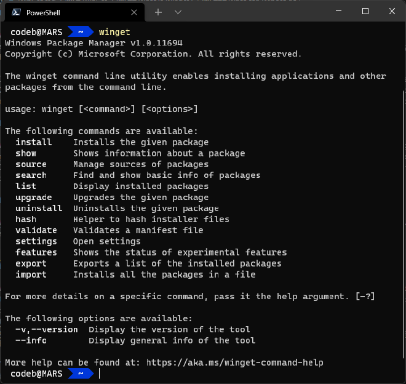The width and height of the screenshot is (406, 384).
Task: Click the 'install' command name in the list
Action: (34, 142)
